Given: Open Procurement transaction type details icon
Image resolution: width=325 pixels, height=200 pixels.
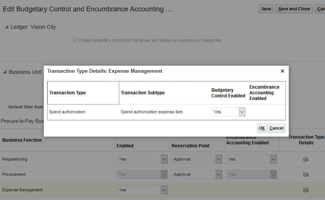Looking at the screenshot, I should click(306, 175).
